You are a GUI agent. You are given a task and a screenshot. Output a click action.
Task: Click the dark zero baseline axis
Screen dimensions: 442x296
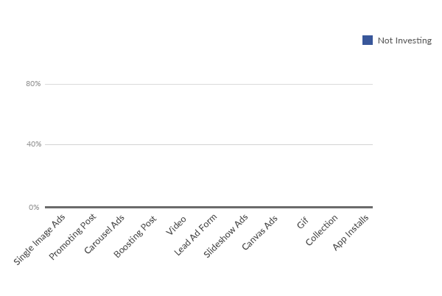click(x=208, y=208)
